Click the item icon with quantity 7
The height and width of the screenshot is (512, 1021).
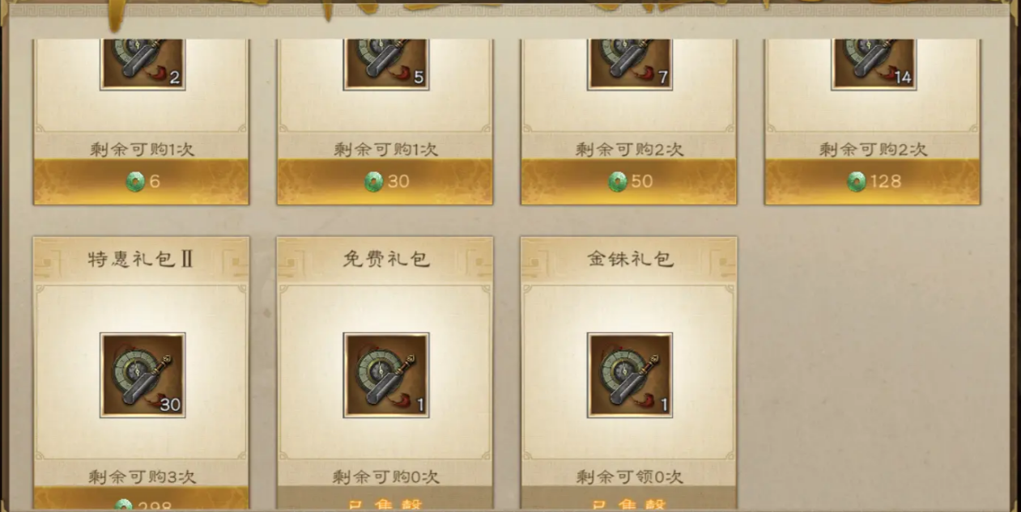tap(630, 64)
